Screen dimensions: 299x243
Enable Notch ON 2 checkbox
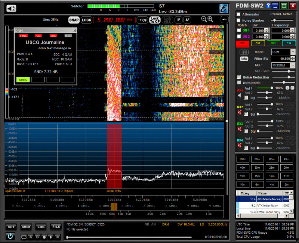pyautogui.click(x=239, y=36)
